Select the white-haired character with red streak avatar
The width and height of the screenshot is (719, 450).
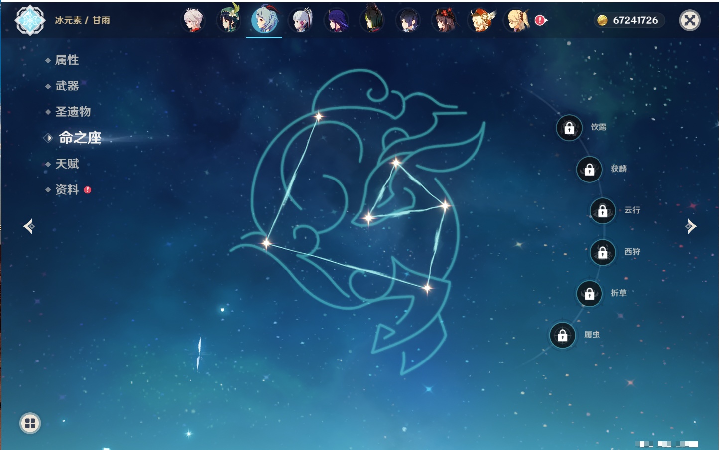click(x=193, y=20)
